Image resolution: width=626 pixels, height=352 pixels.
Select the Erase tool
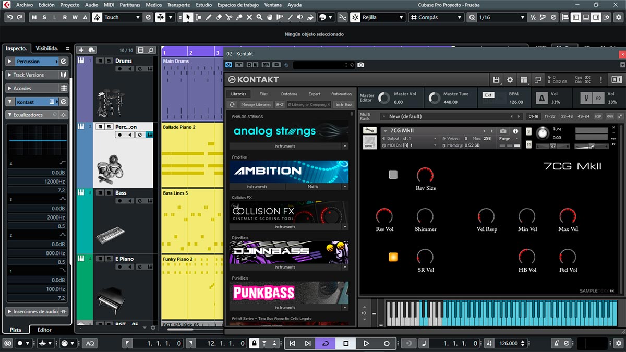pyautogui.click(x=219, y=17)
